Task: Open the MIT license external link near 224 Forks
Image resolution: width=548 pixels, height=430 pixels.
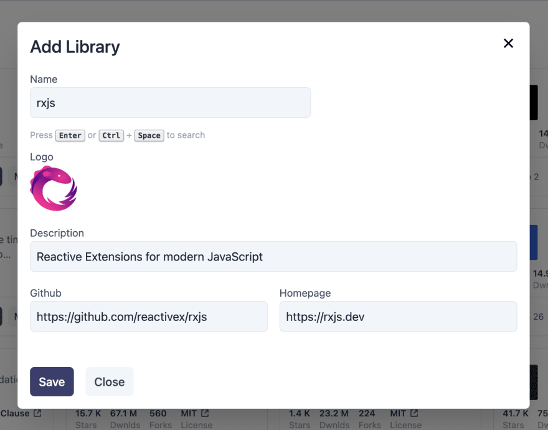Action: click(x=414, y=413)
